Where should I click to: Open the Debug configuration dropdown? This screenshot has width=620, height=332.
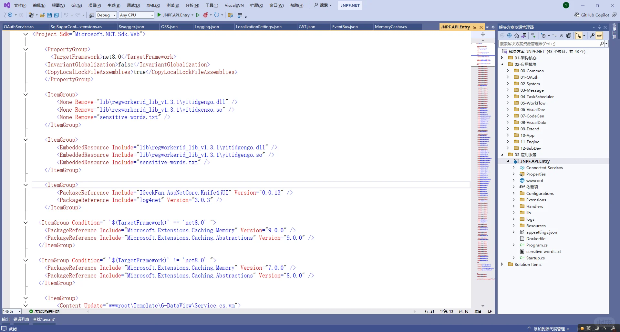coord(106,15)
